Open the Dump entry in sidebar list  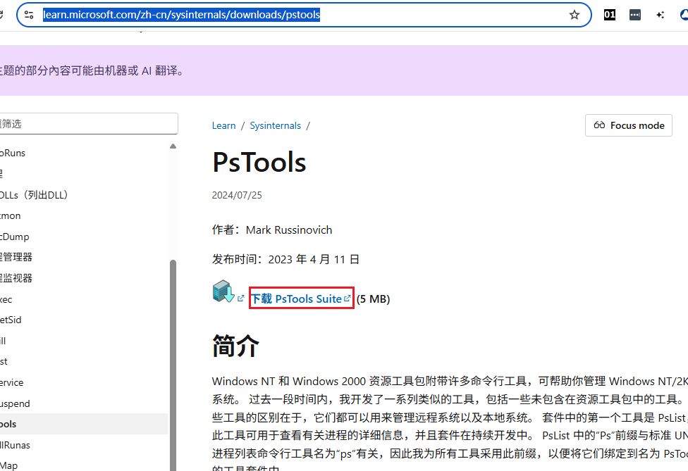point(14,237)
